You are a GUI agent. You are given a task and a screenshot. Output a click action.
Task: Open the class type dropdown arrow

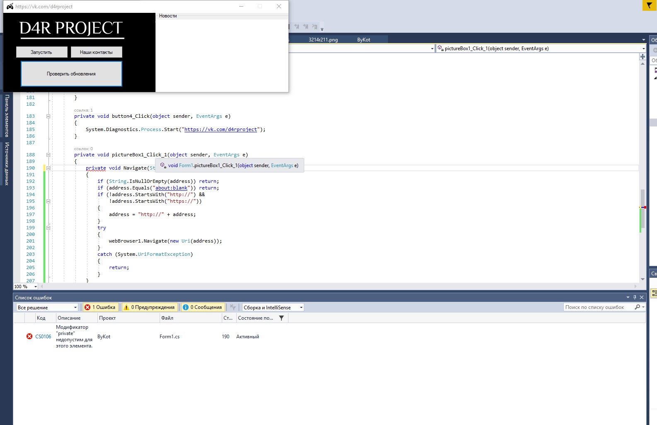click(432, 49)
